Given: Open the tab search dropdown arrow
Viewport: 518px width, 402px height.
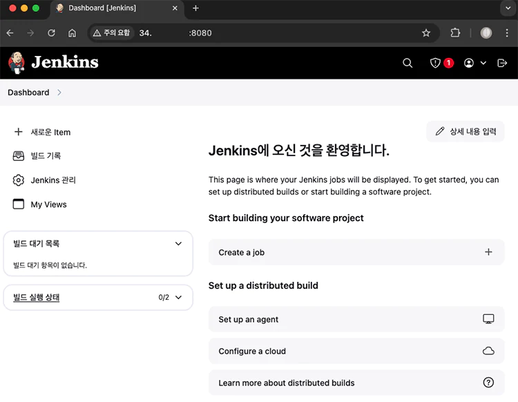Looking at the screenshot, I should coord(508,8).
